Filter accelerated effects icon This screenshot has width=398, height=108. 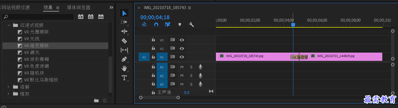81,17
